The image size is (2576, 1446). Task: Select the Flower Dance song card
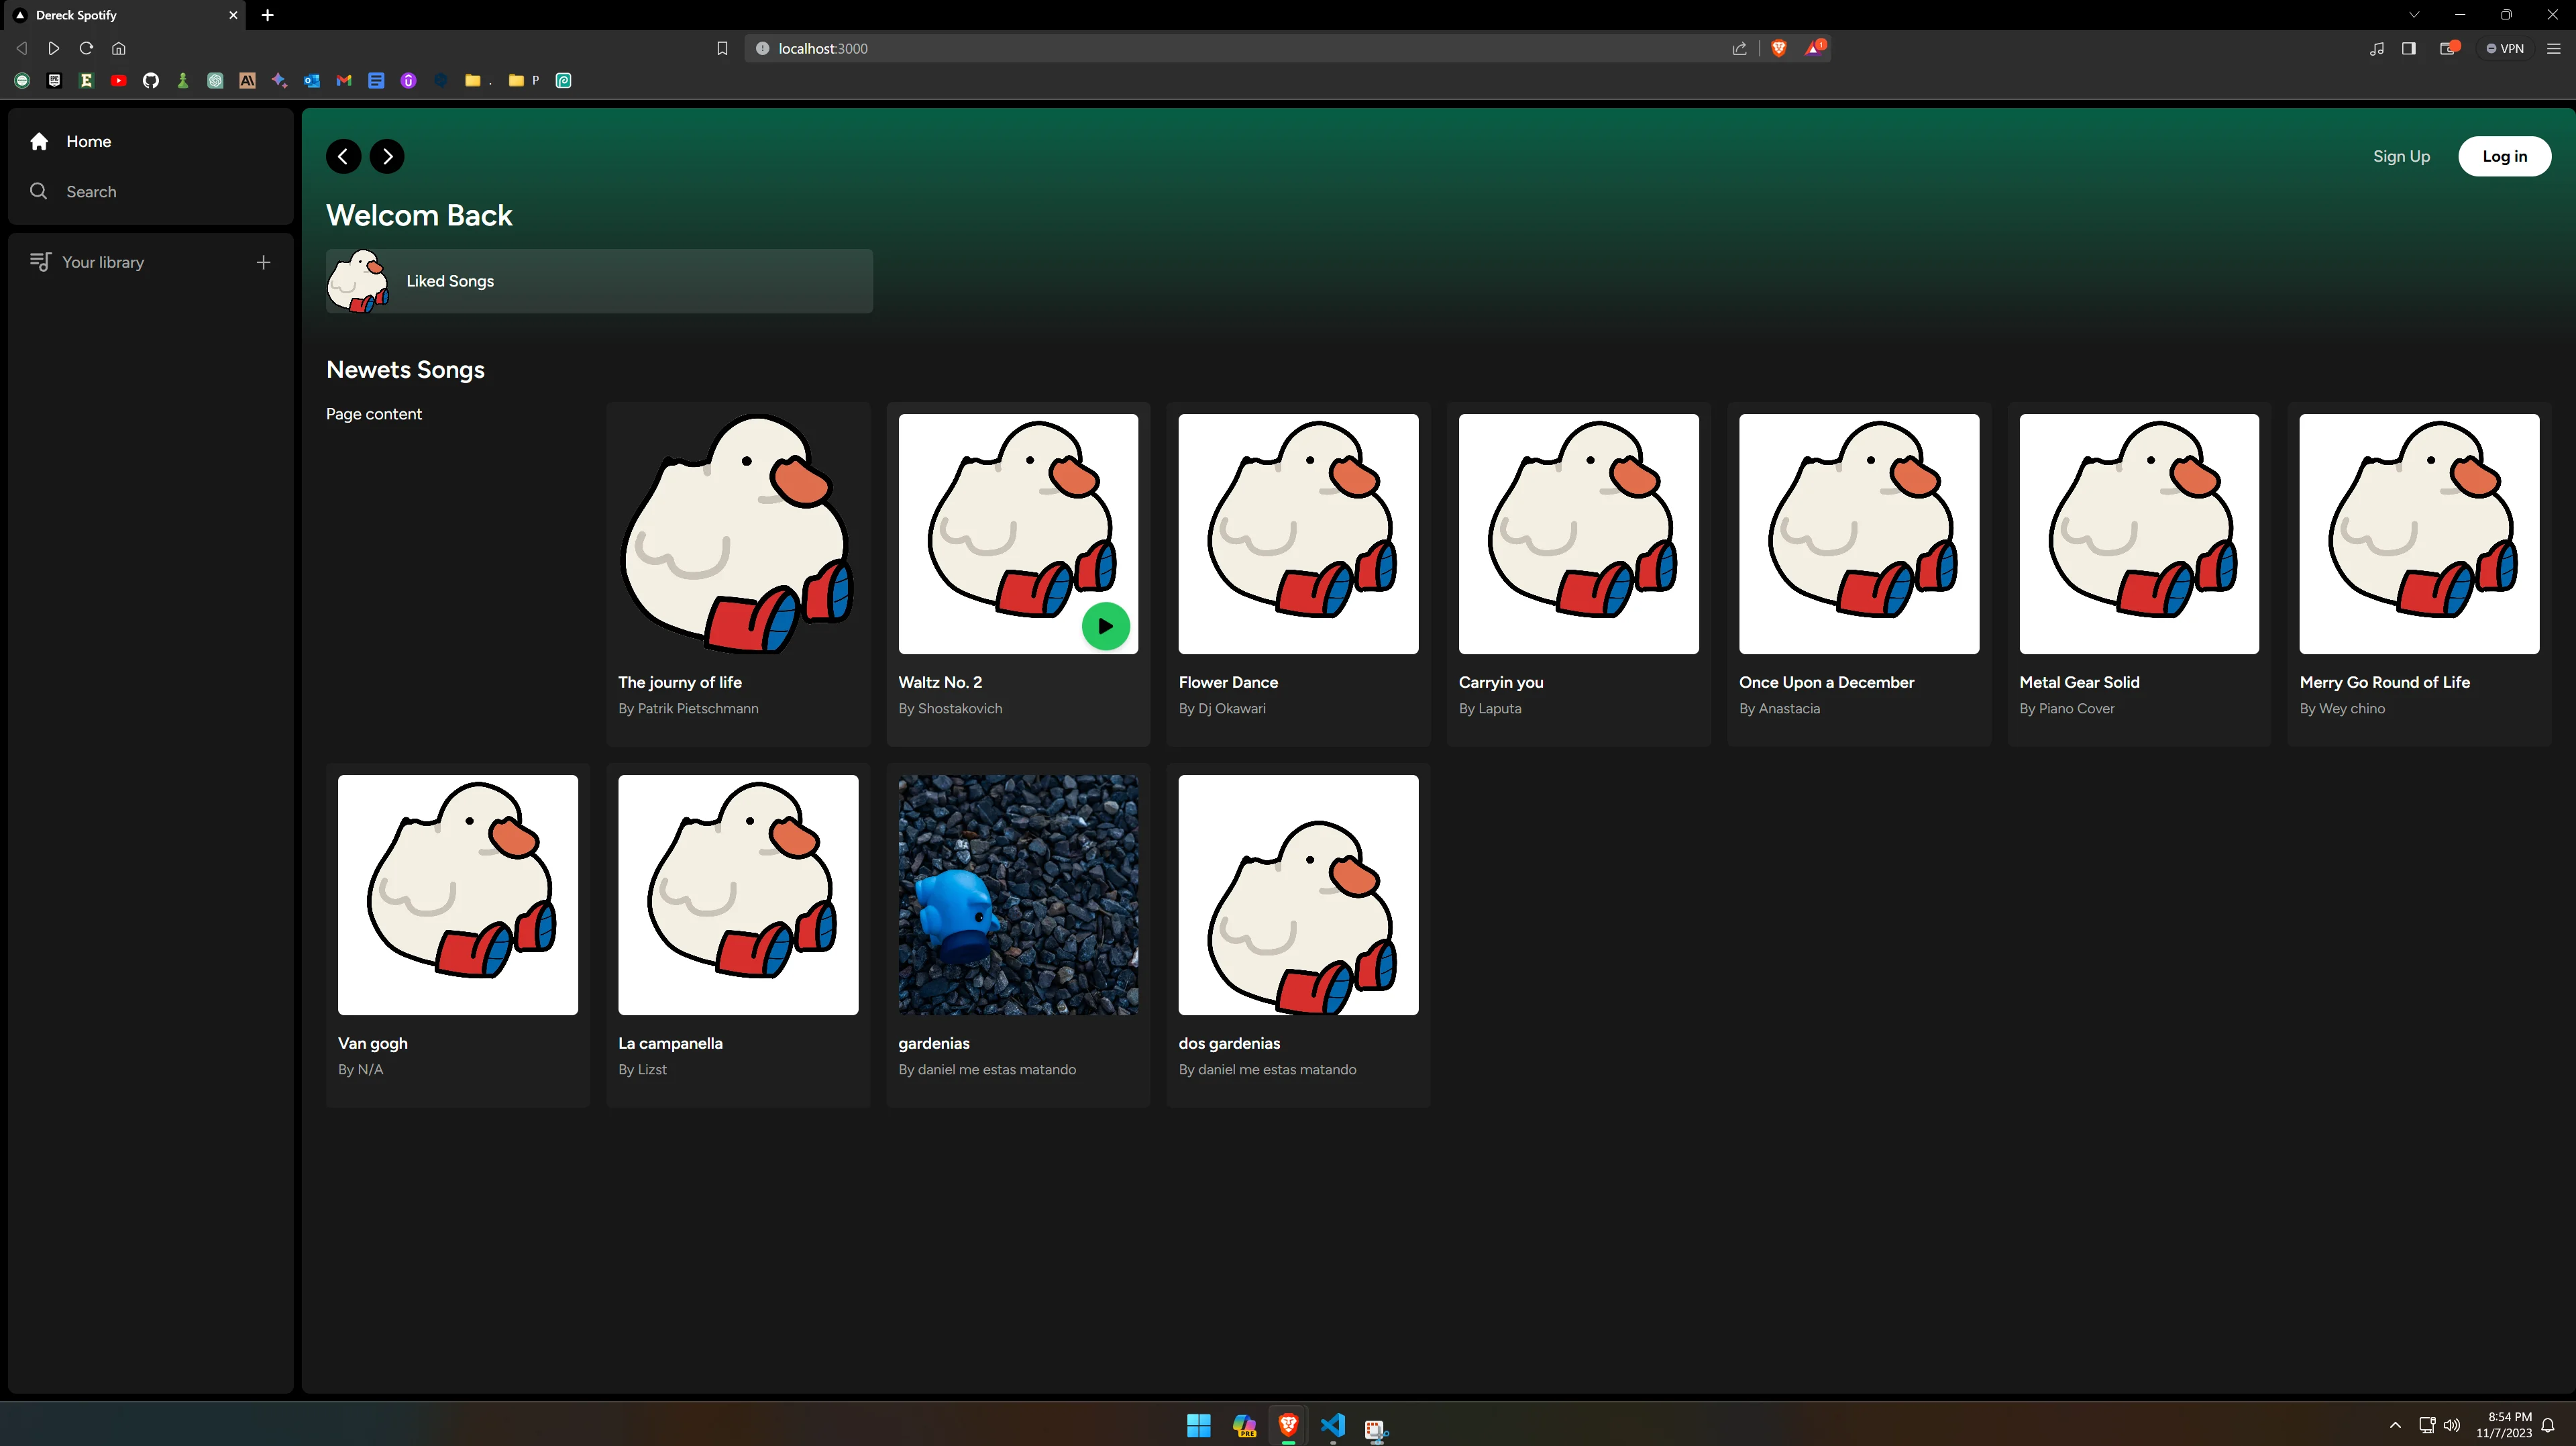point(1298,574)
